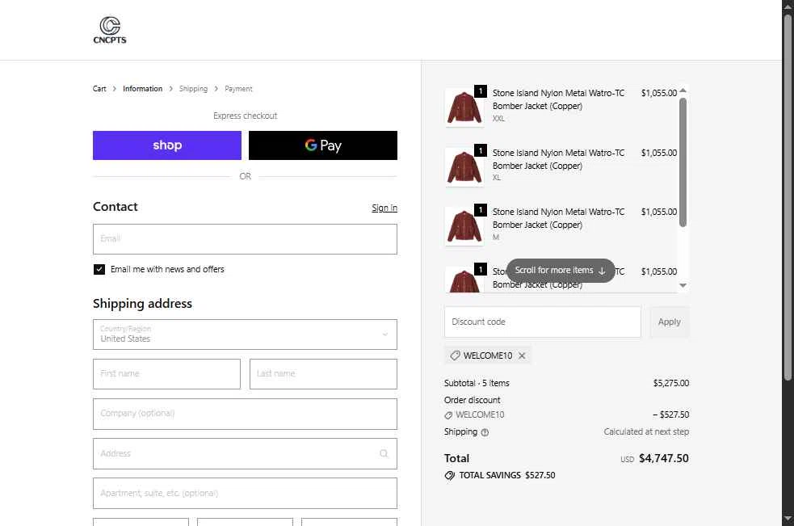
Task: Focus the Address field
Action: [x=245, y=453]
